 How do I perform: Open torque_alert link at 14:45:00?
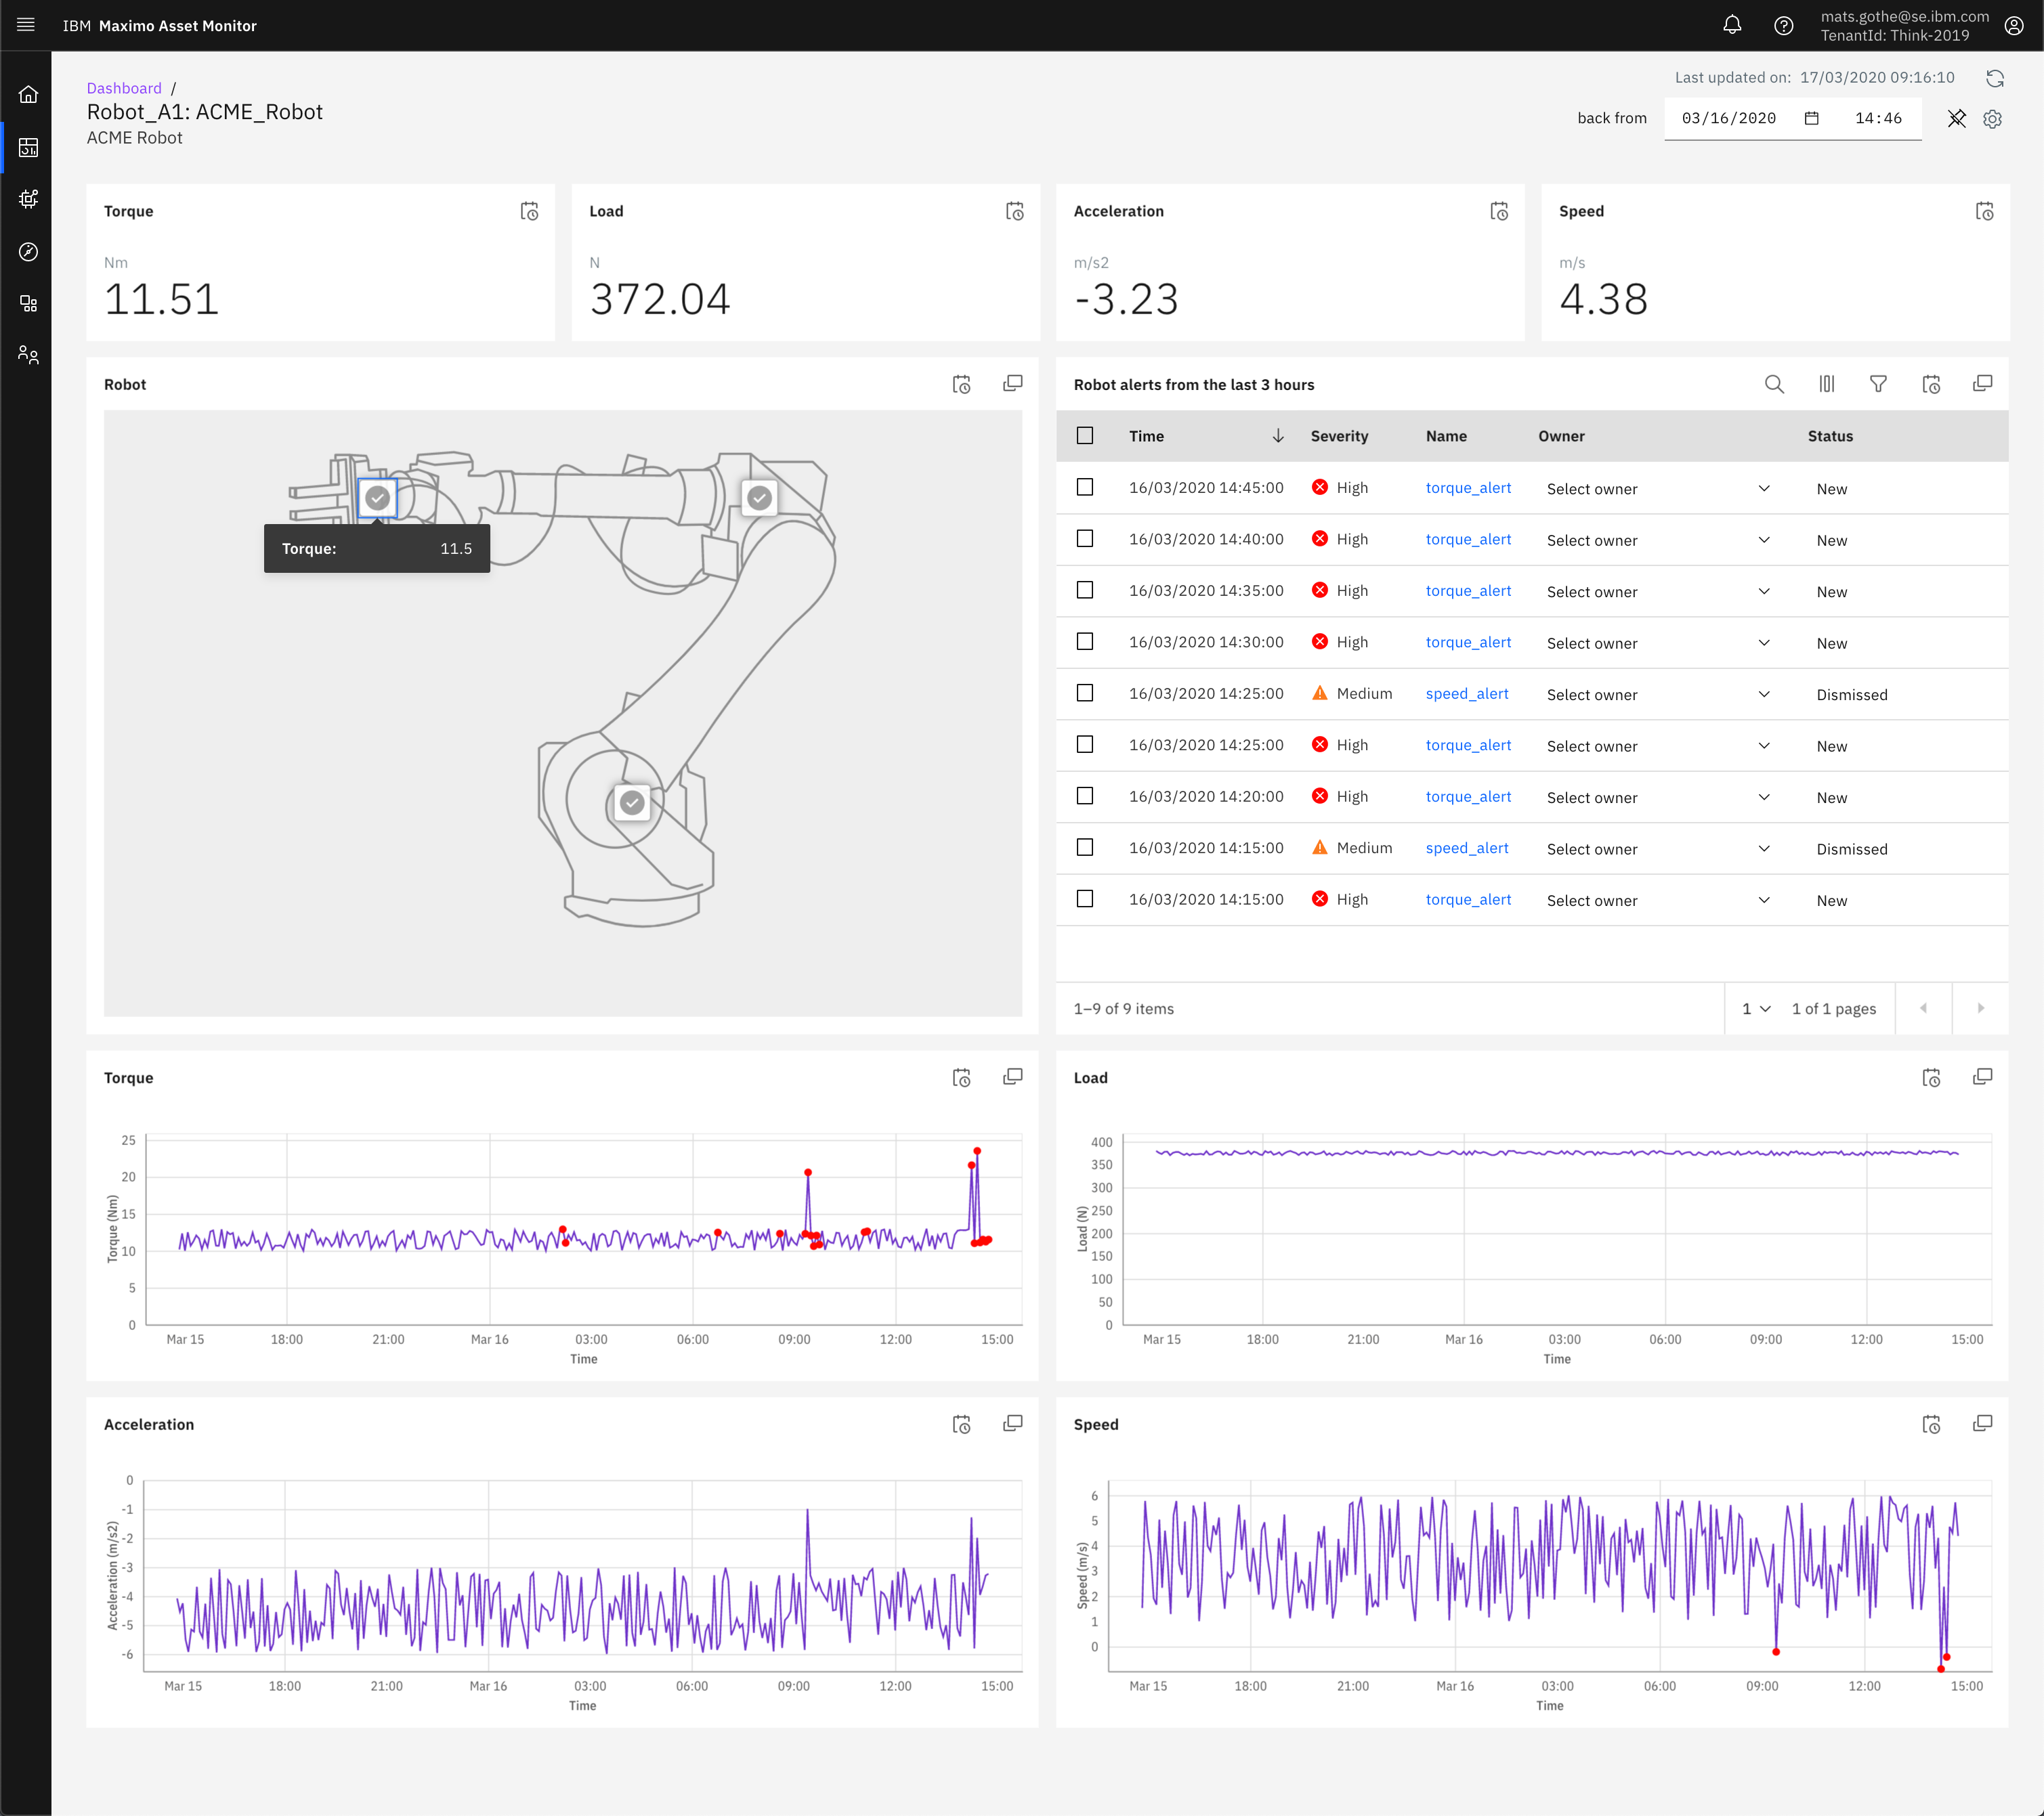pos(1468,487)
